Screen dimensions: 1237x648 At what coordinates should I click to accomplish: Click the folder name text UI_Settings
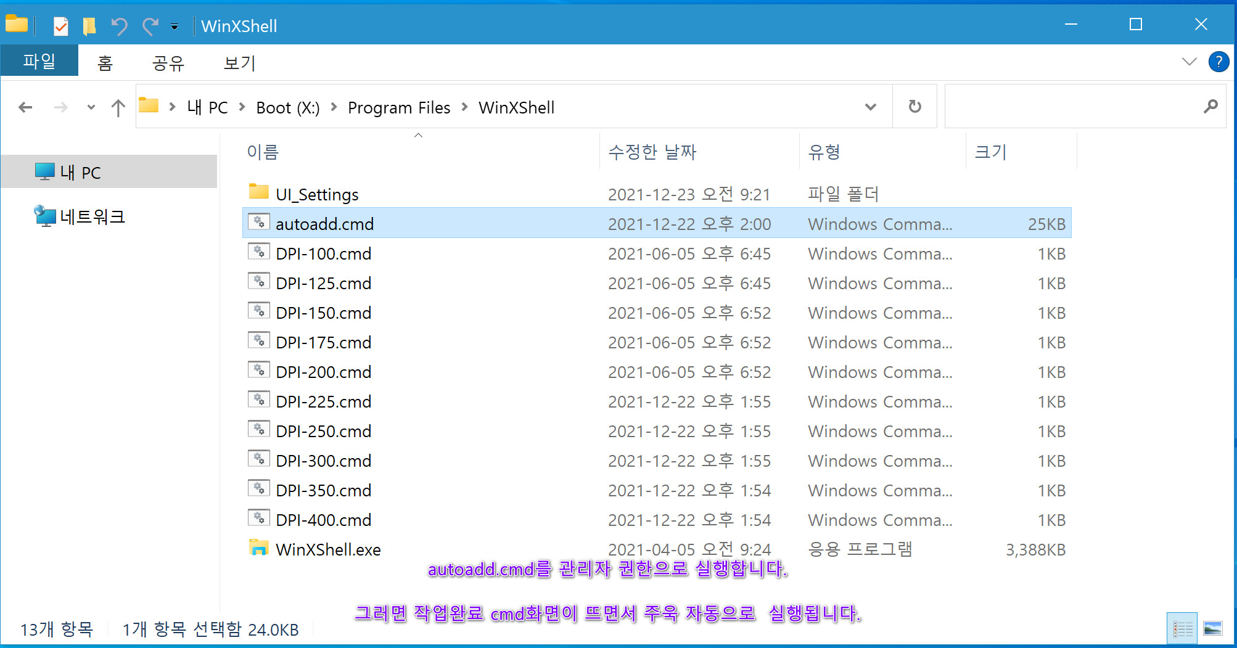317,194
